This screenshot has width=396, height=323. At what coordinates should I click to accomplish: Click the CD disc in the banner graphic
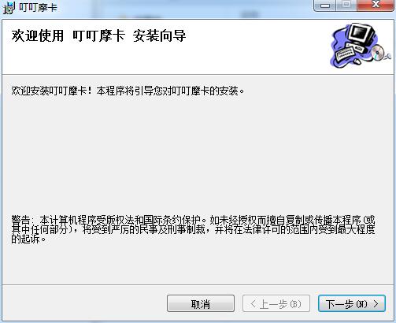click(x=377, y=52)
